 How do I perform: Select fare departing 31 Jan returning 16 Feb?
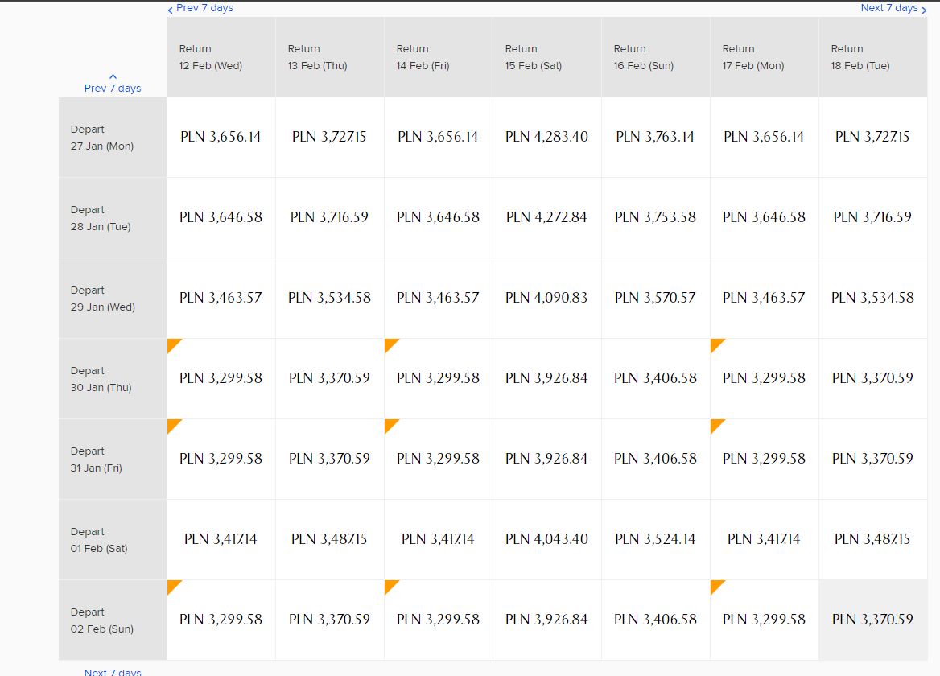pyautogui.click(x=656, y=459)
